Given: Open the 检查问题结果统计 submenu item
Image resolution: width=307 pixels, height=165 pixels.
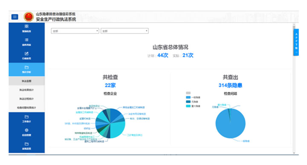Looking at the screenshot, I should (26, 108).
